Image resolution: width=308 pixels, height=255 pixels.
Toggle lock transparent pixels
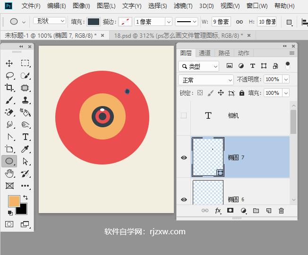[x=200, y=93]
